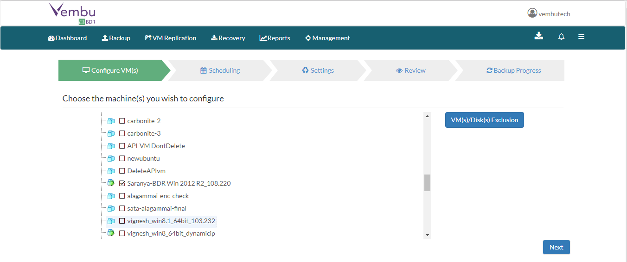
Task: Select the API-VM DontDelete label
Action: pos(156,146)
